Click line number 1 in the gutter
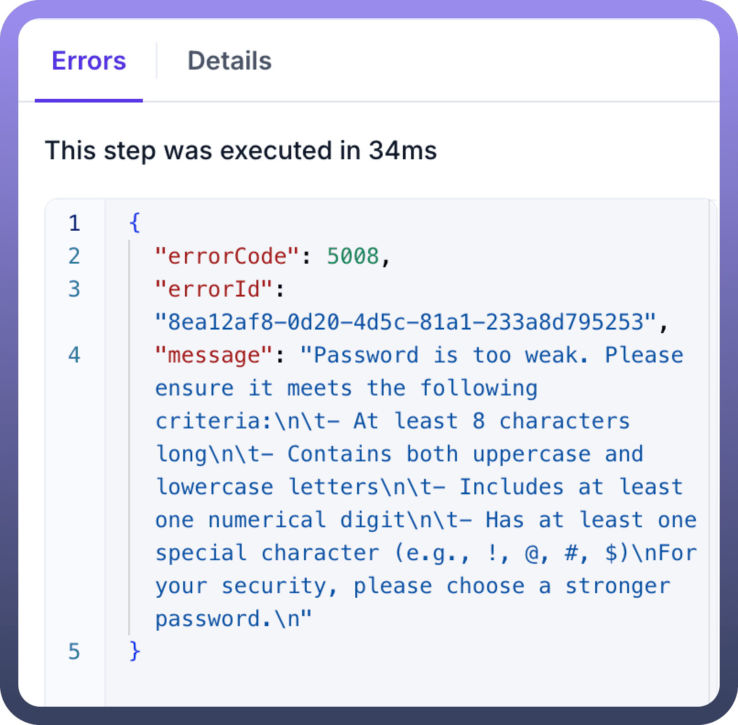The height and width of the screenshot is (725, 738). click(x=74, y=223)
